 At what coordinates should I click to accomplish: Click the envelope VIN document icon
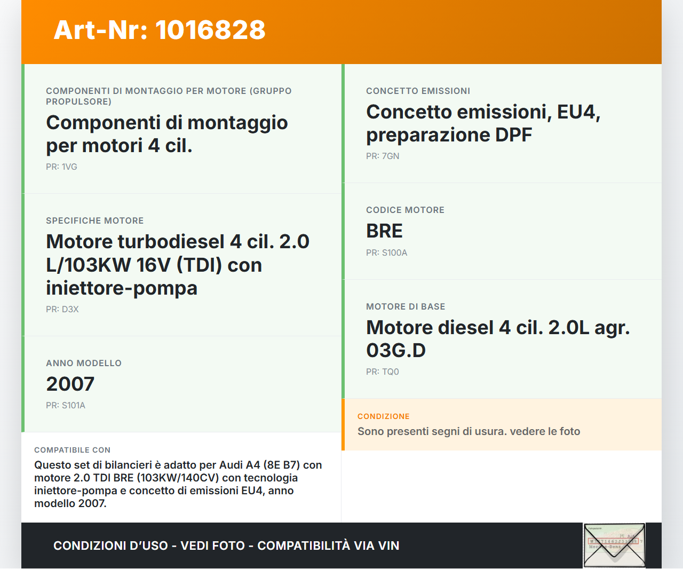point(614,544)
